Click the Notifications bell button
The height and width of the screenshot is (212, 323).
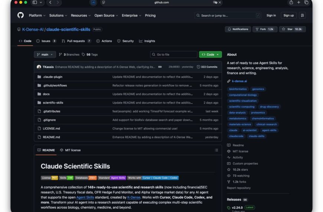[238, 29]
